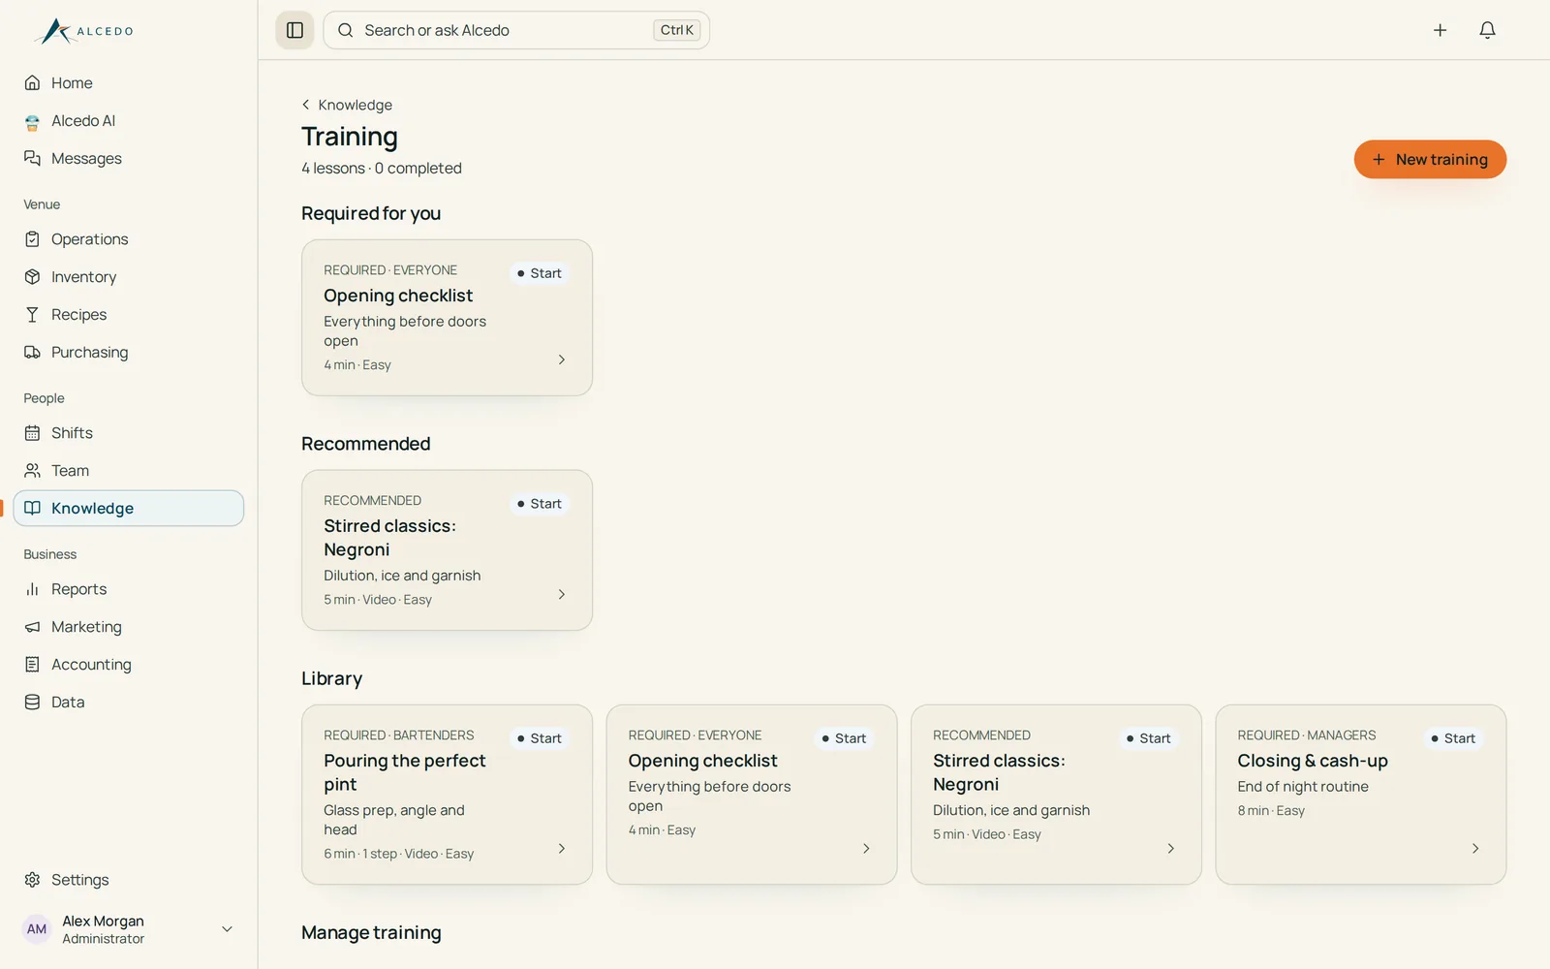Click the "Glass prep, angle and head" description
This screenshot has height=969, width=1550.
pyautogui.click(x=394, y=820)
